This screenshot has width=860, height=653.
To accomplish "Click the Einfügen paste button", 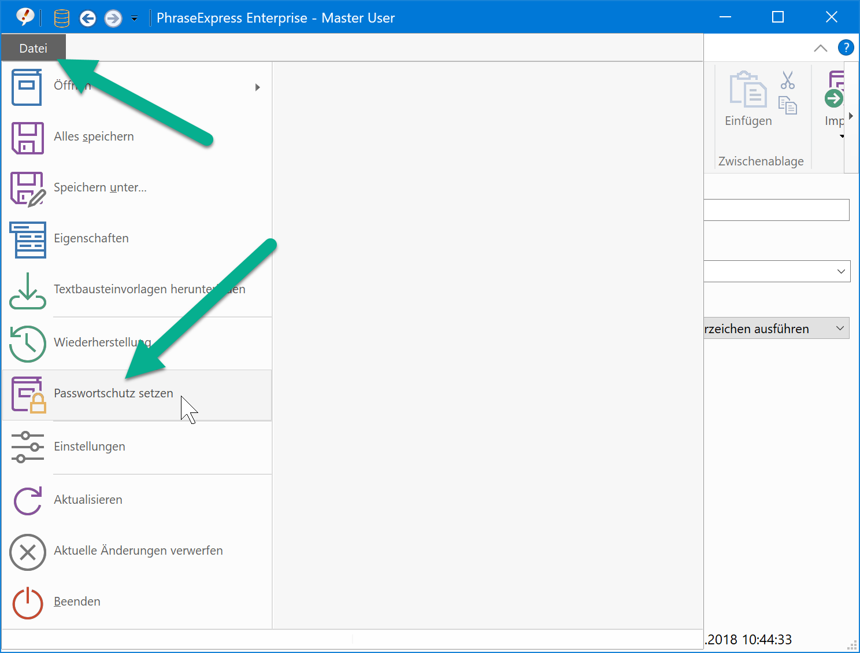I will point(748,99).
